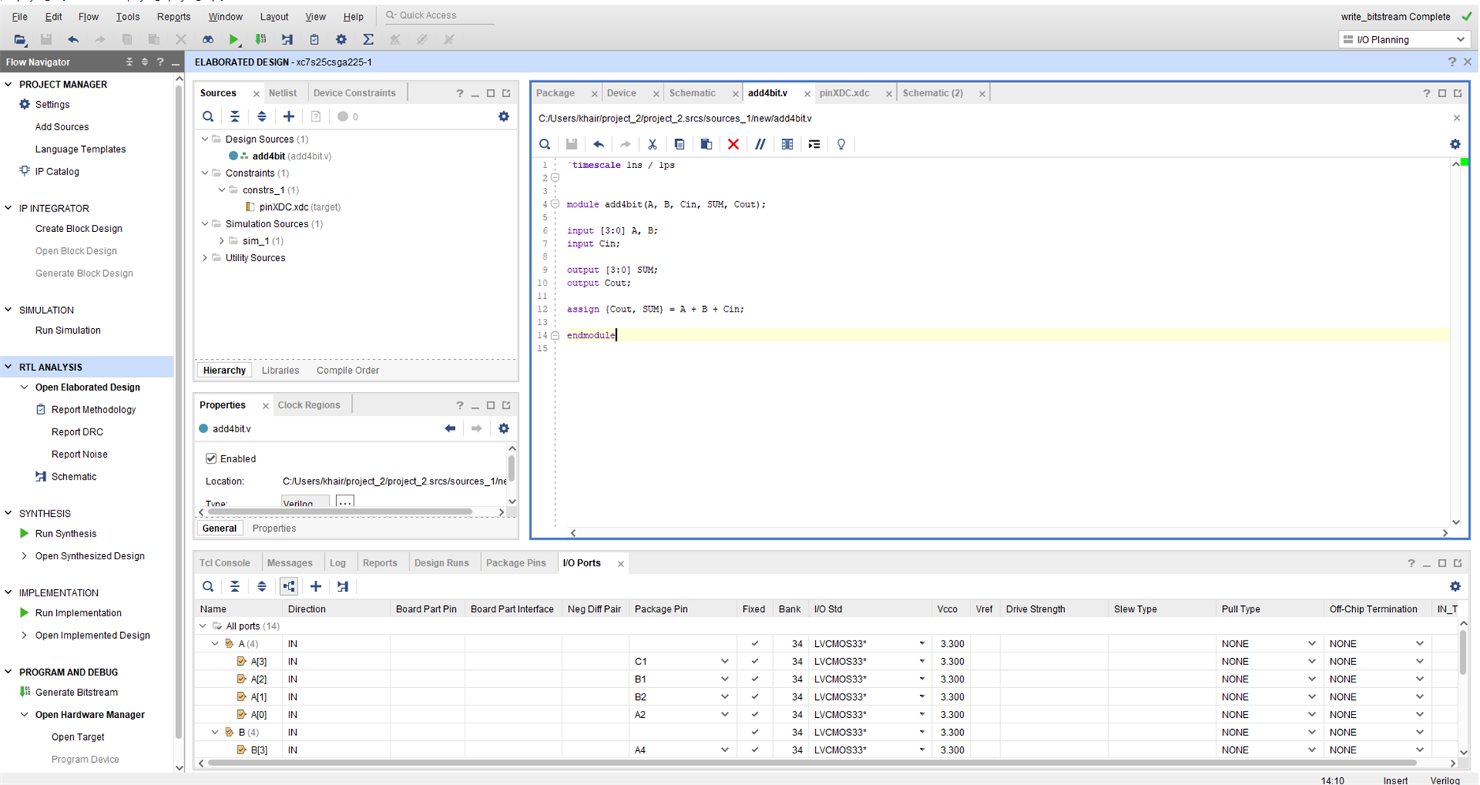This screenshot has width=1480, height=785.
Task: Click the plus icon in I/O Ports toolbar
Action: (316, 587)
